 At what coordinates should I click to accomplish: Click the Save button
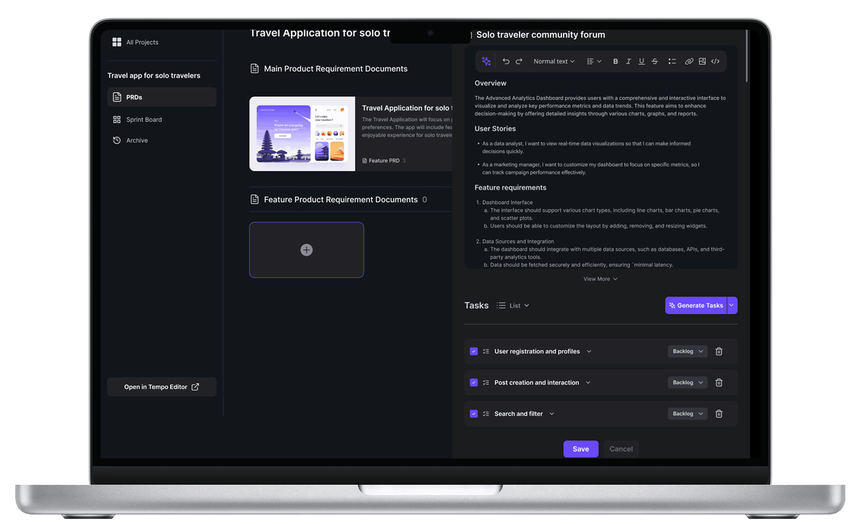point(580,449)
